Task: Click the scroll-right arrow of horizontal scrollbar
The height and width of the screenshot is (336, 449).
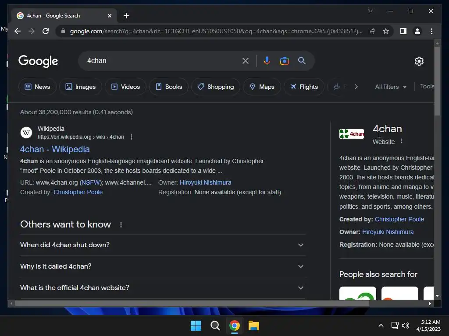Action: pyautogui.click(x=430, y=304)
